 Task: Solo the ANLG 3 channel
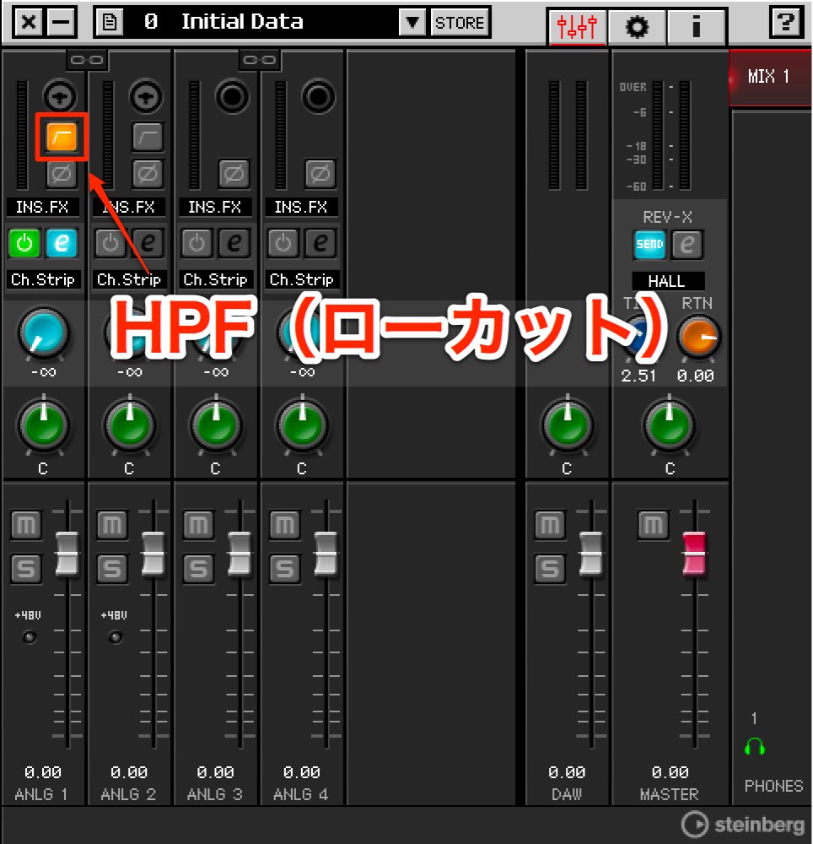(x=198, y=568)
